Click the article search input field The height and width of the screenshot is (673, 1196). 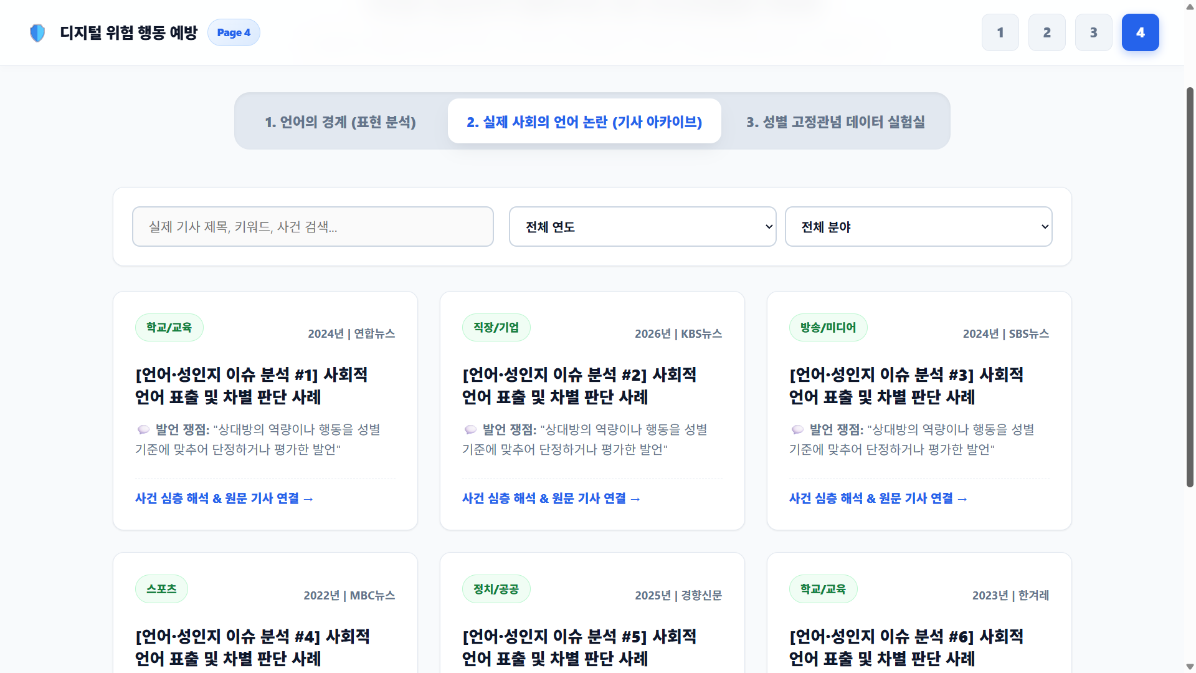click(313, 227)
